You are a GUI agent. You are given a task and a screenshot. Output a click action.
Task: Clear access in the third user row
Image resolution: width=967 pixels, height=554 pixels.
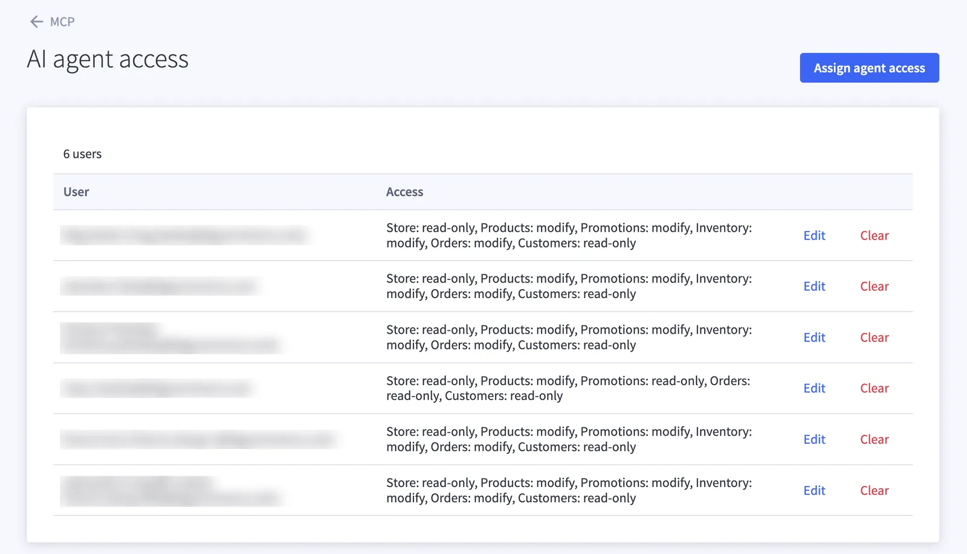[x=875, y=337]
